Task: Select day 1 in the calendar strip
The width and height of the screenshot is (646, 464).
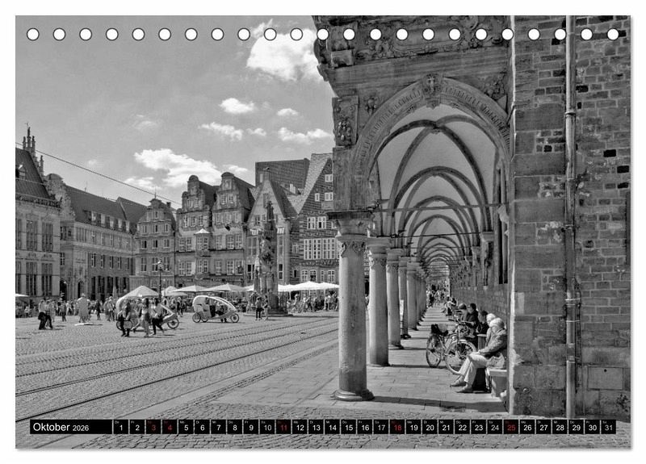Action: click(120, 427)
